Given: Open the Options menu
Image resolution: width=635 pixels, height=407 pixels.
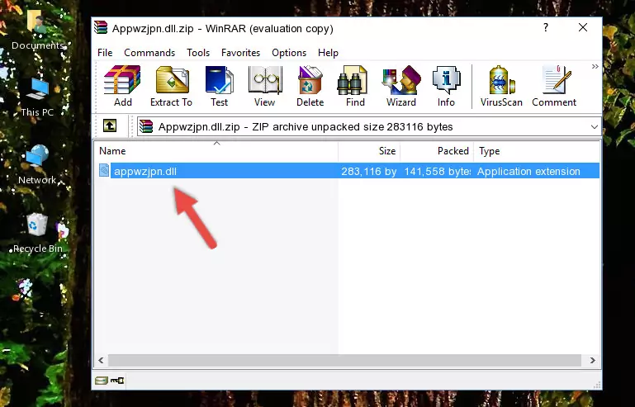Looking at the screenshot, I should (289, 53).
